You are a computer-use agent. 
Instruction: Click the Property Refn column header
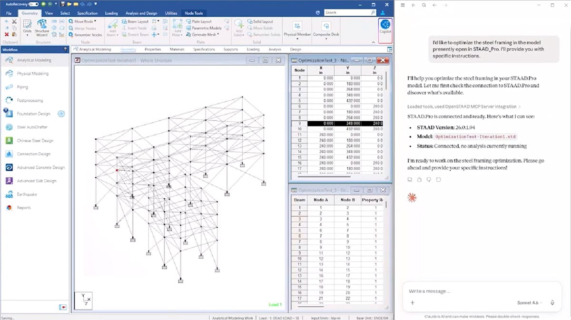click(x=372, y=200)
